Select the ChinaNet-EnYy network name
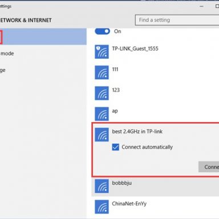 tap(129, 204)
